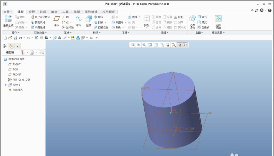Image resolution: width=274 pixels, height=156 pixels.
Task: Click the 在此插入 (Insert Here) marker
Action: 16,90
